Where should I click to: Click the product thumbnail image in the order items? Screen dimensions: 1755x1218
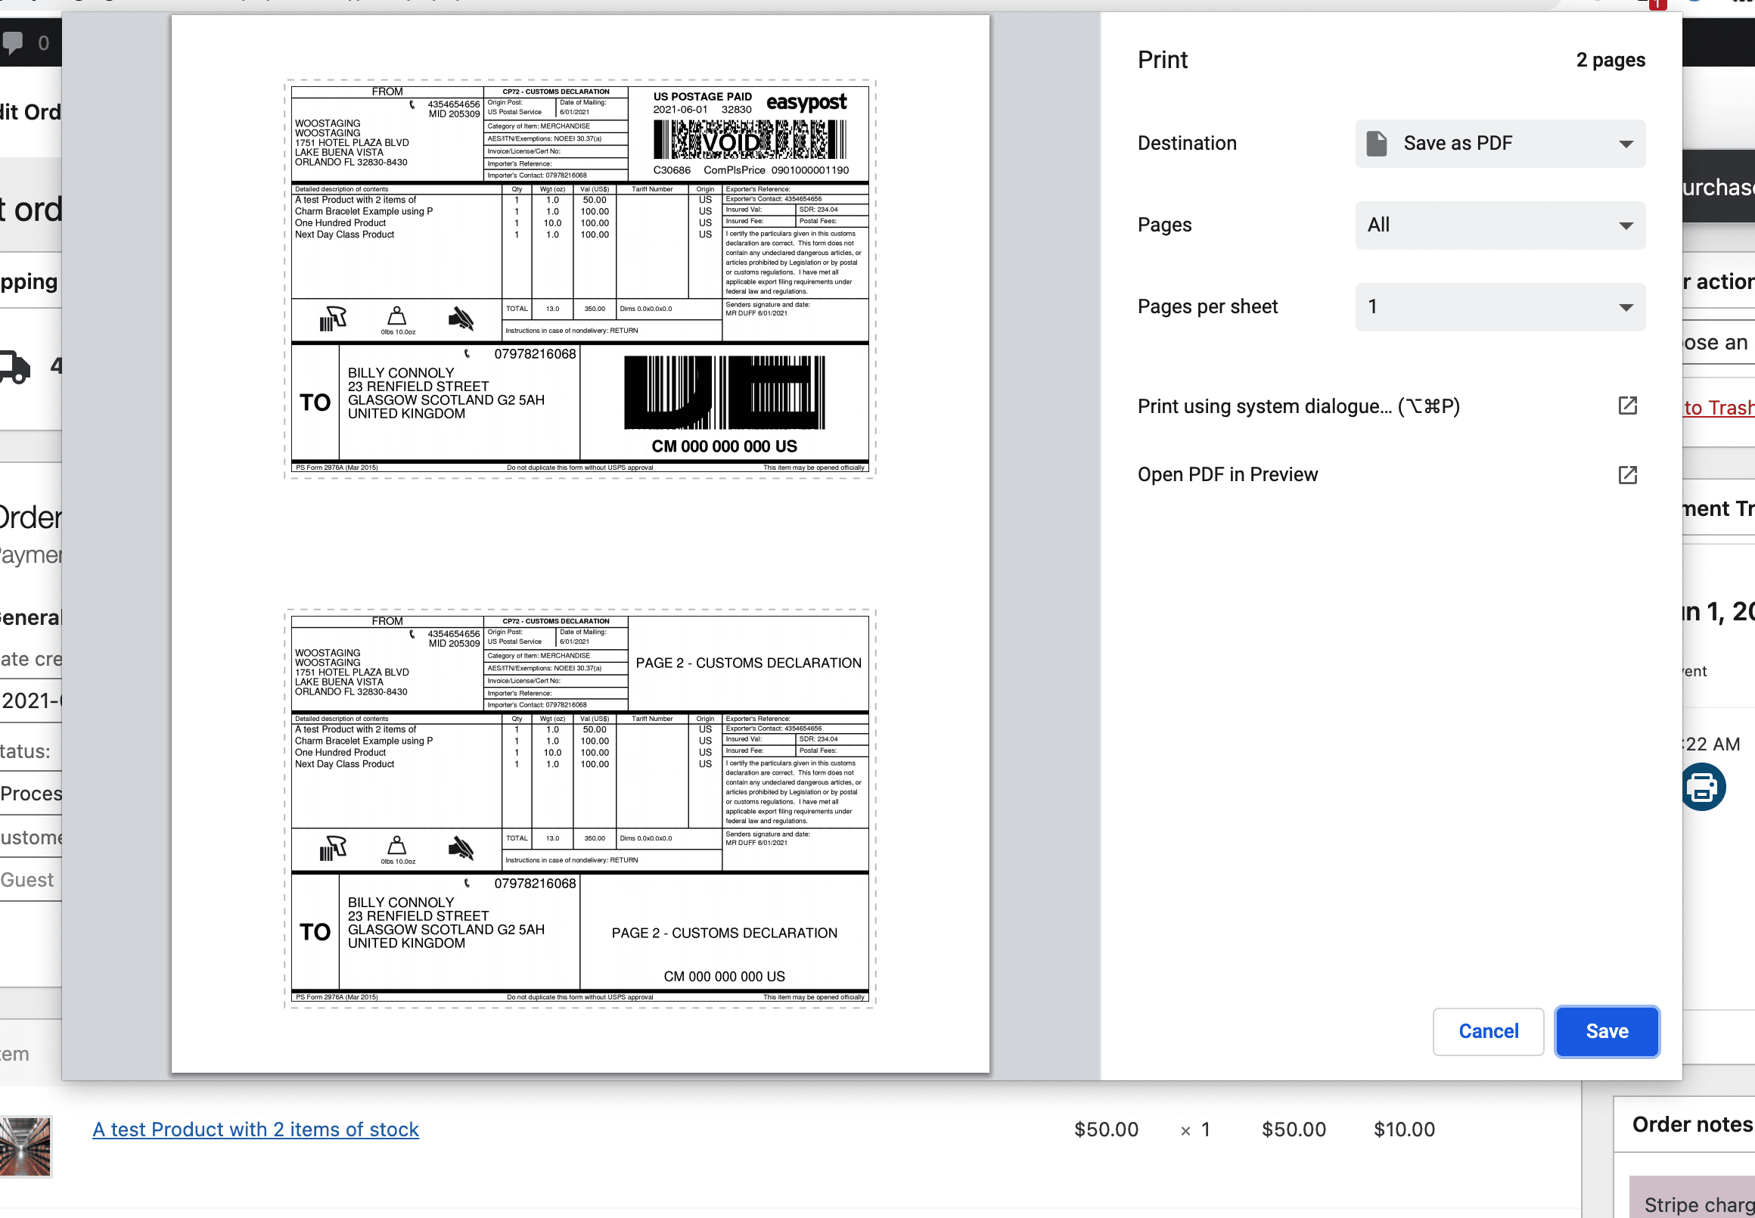pos(25,1146)
